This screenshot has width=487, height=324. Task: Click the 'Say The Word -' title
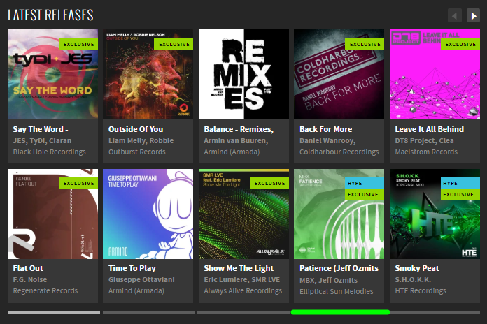pos(41,129)
